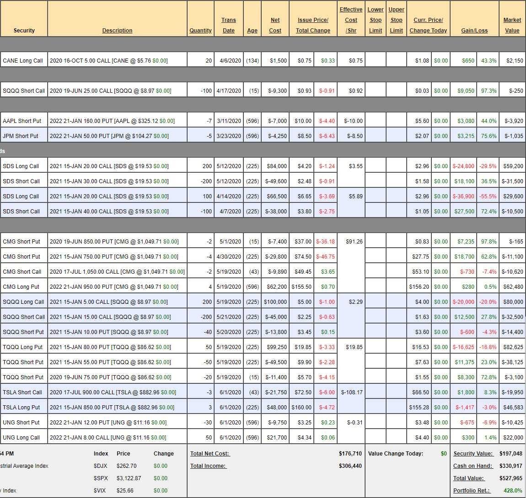The width and height of the screenshot is (526, 498).
Task: Click the UNG Long Call security cell
Action: 21,438
